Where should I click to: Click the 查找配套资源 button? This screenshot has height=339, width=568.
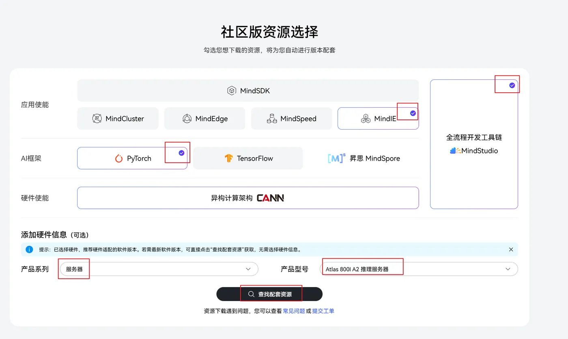(269, 294)
